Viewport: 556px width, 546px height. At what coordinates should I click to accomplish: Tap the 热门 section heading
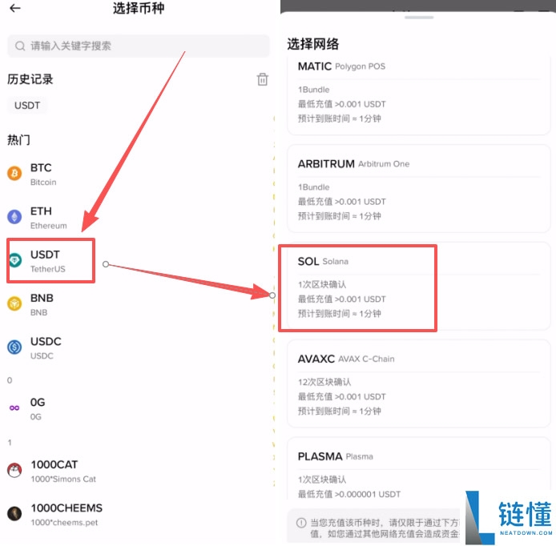pyautogui.click(x=18, y=139)
